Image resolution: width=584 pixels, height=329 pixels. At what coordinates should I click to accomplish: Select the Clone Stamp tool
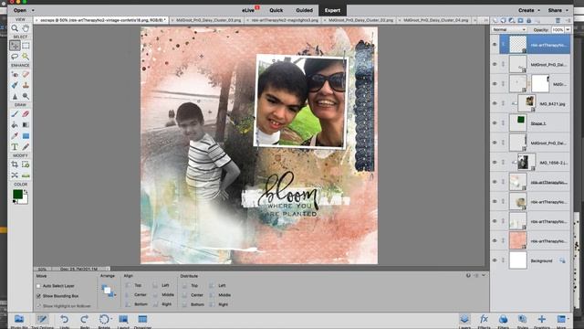[26, 85]
